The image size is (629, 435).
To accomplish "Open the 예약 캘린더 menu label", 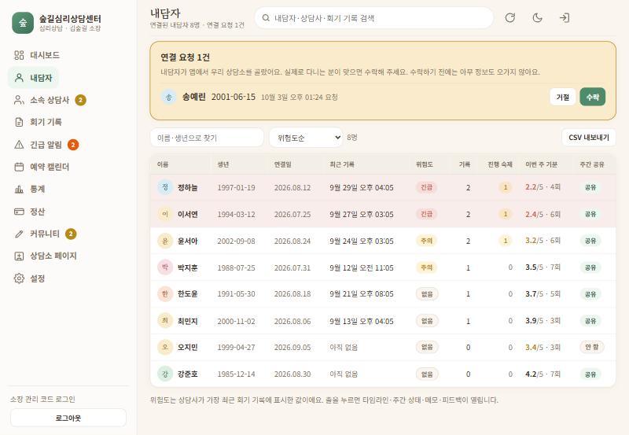I will click(50, 167).
